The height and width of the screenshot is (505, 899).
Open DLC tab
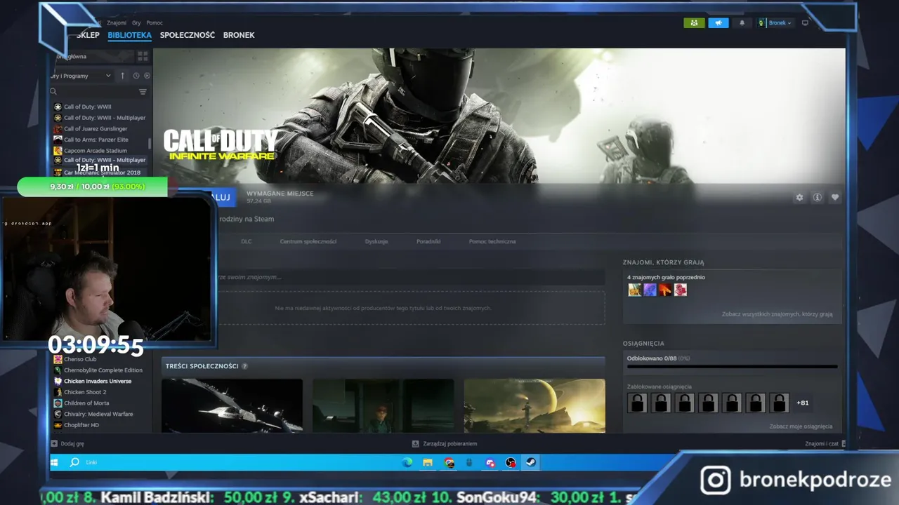coord(247,241)
